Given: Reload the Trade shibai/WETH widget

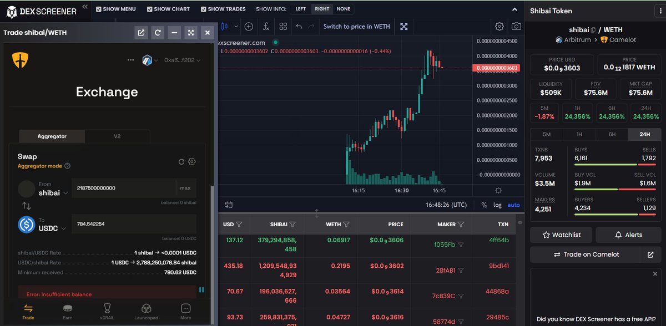Looking at the screenshot, I should pos(158,33).
